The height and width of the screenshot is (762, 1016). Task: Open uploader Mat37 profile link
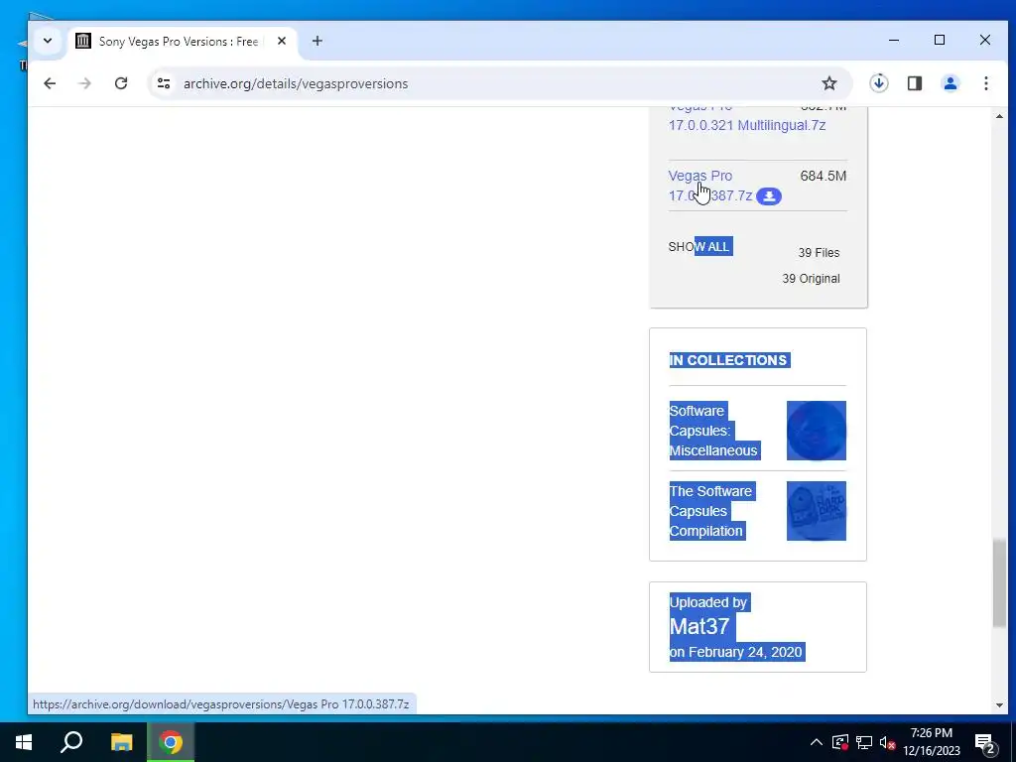pyautogui.click(x=699, y=626)
